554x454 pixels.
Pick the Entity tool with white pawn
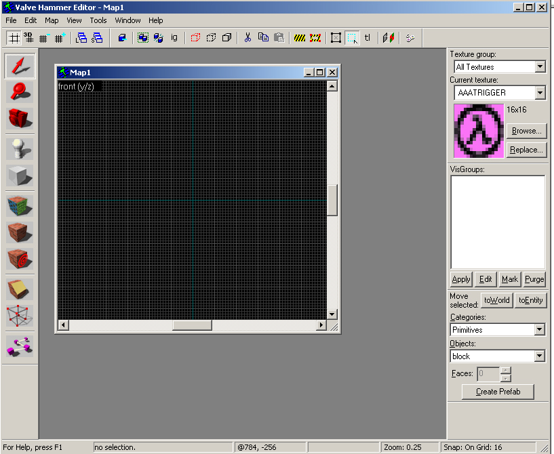tap(20, 149)
